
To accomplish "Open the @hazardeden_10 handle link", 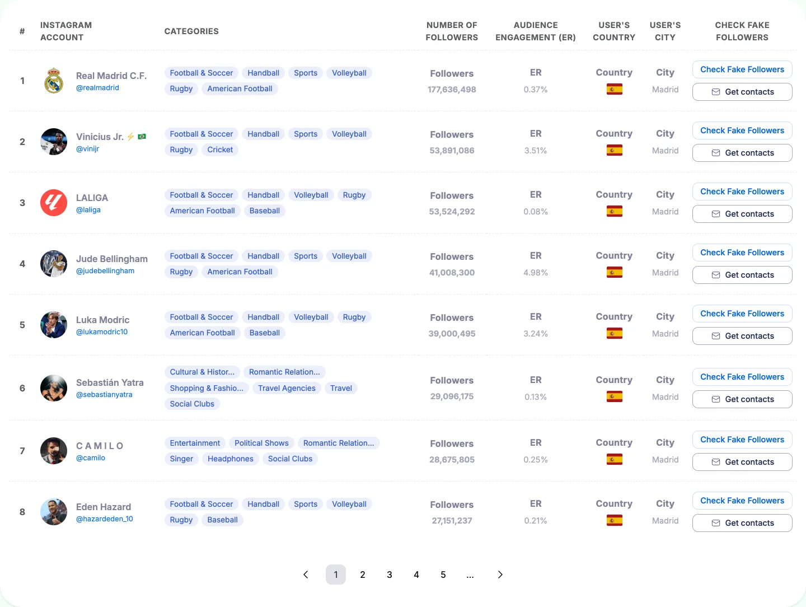I will click(105, 519).
